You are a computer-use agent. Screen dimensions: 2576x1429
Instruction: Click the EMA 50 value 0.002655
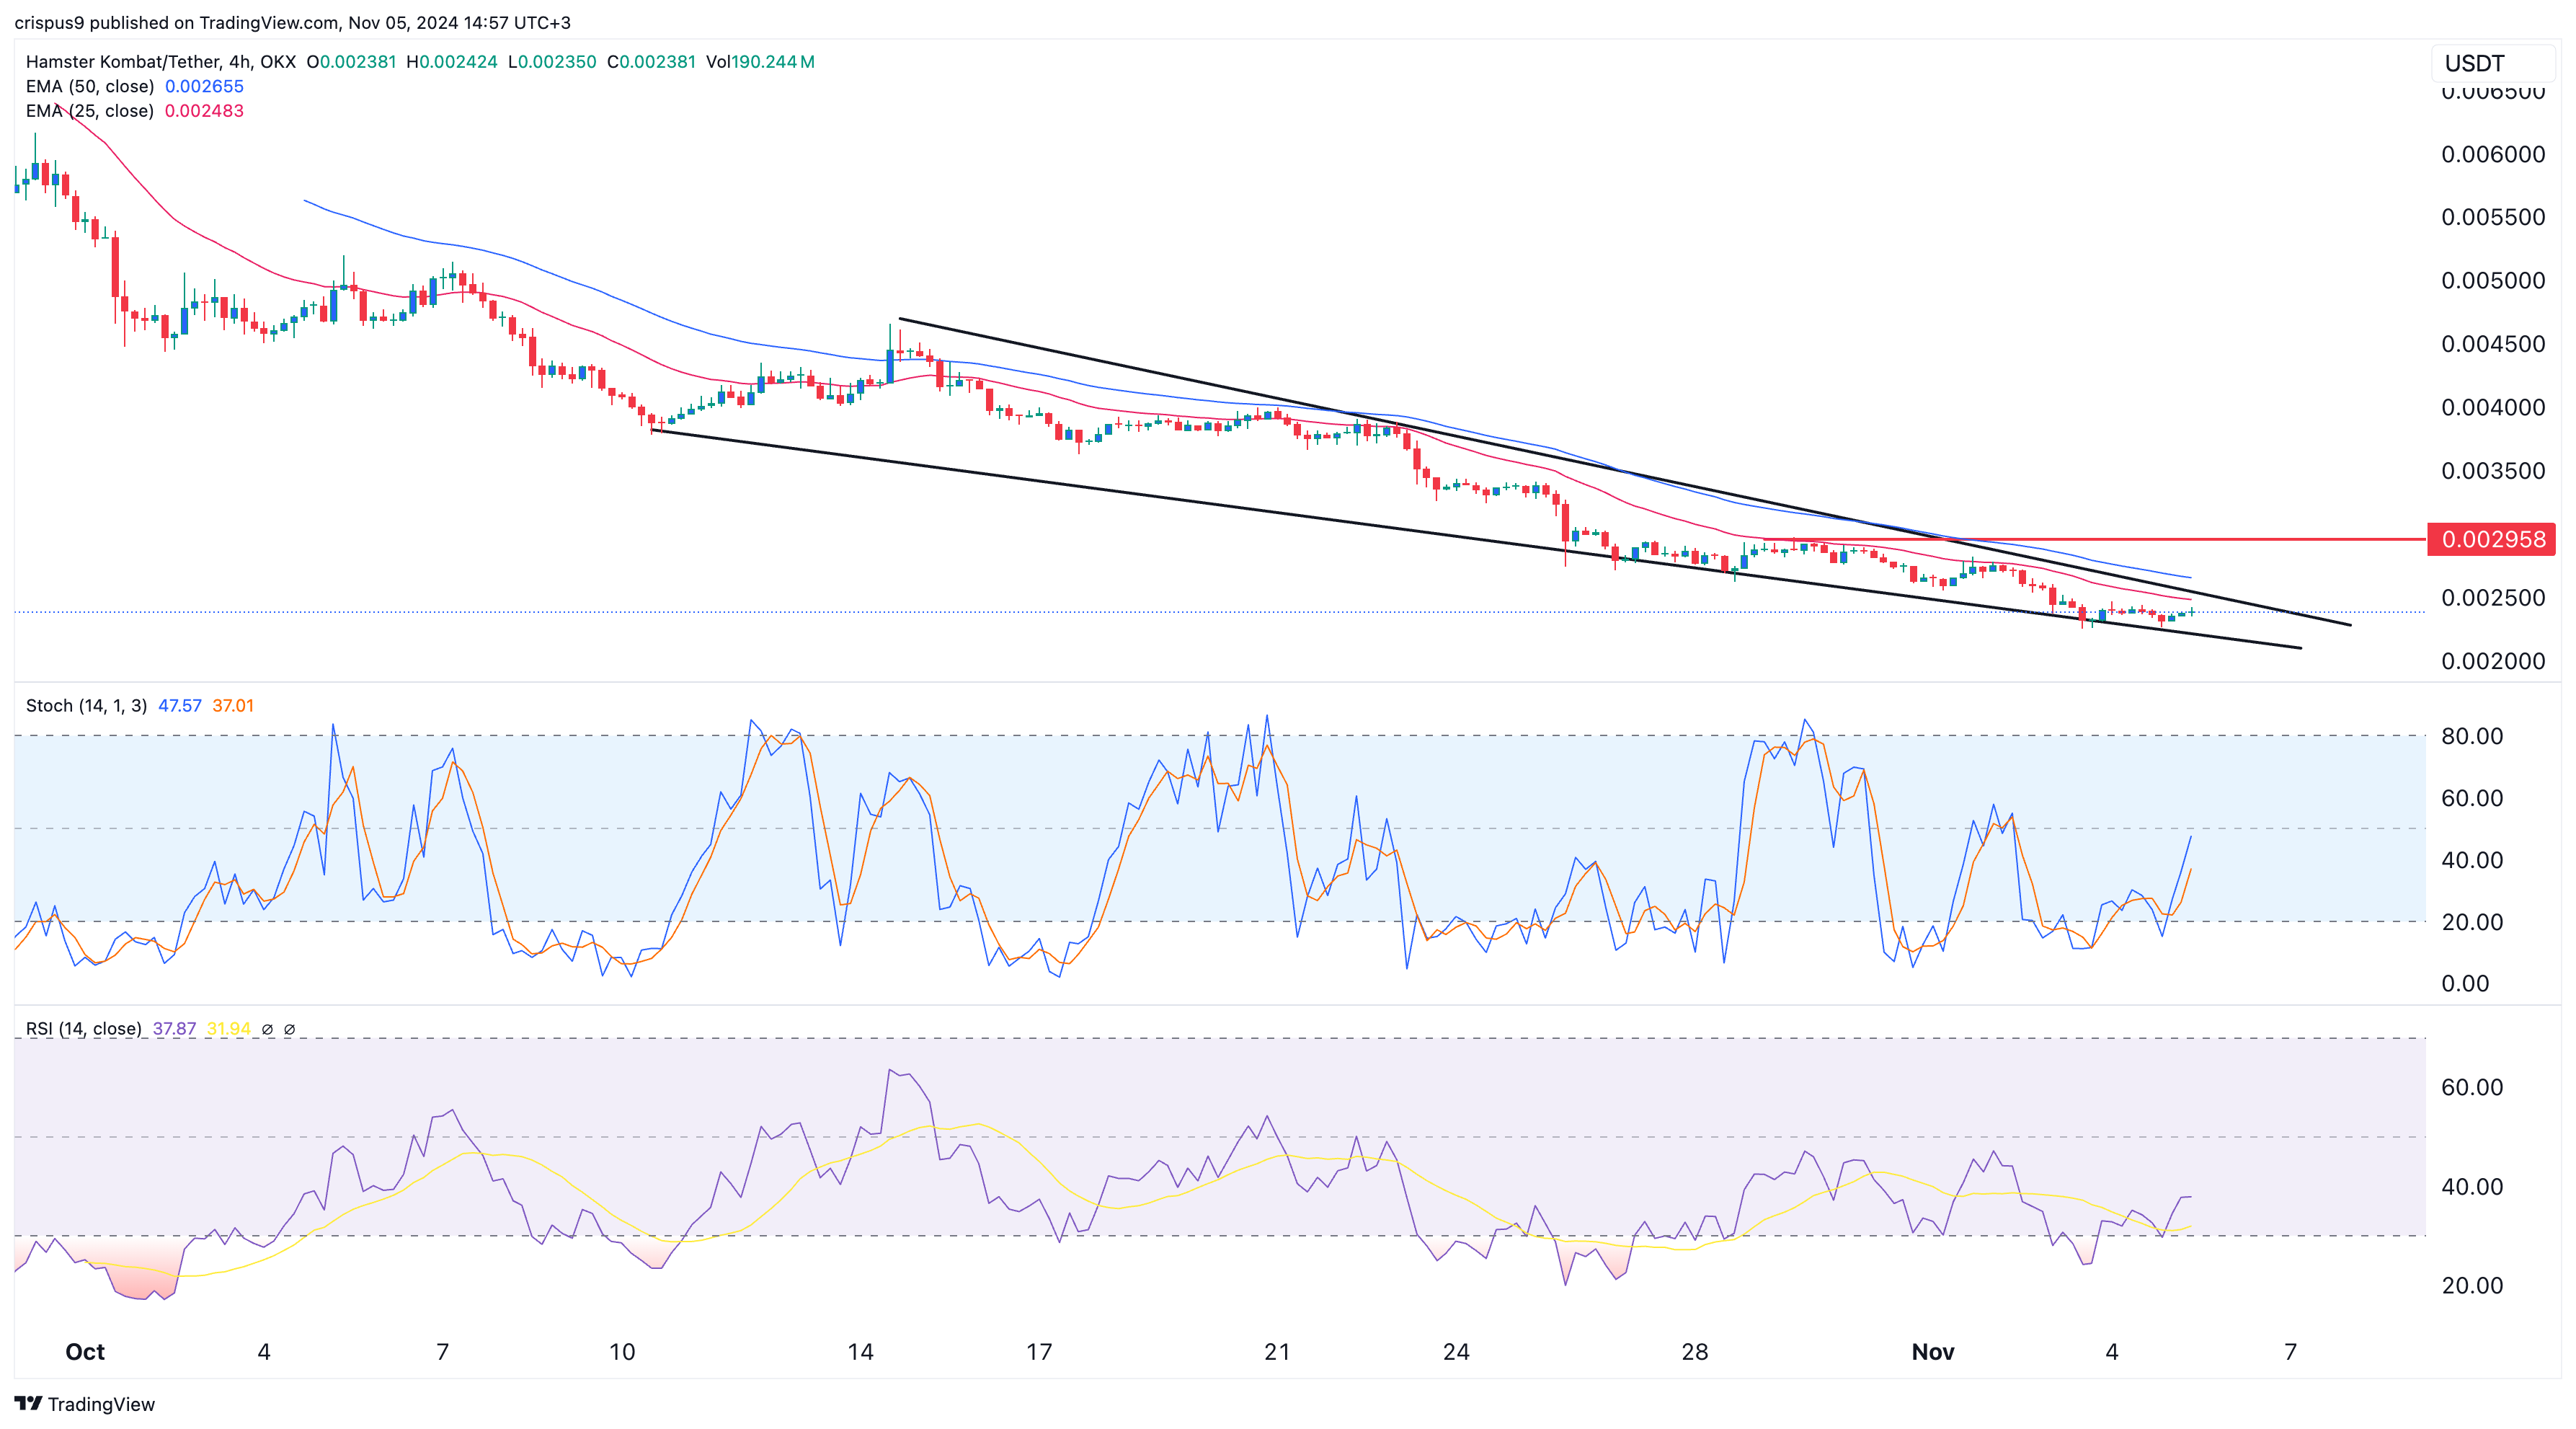click(204, 86)
